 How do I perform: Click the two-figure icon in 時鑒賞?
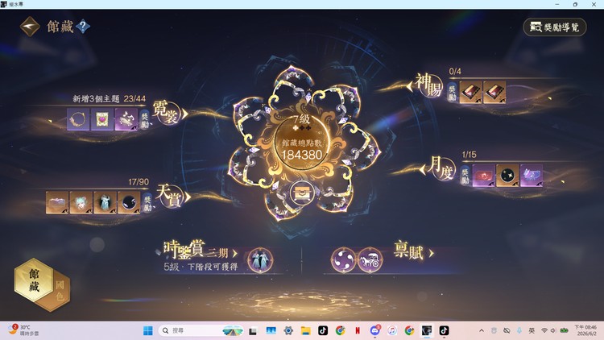(x=260, y=260)
